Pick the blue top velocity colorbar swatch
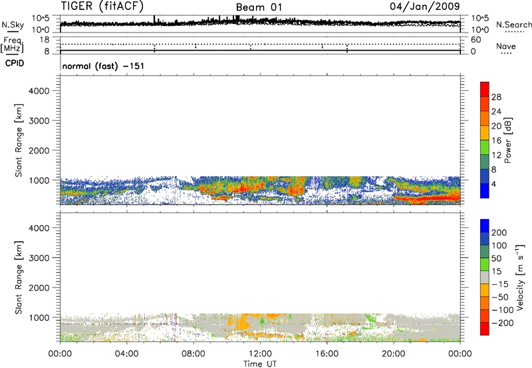This screenshot has height=368, width=532. (x=485, y=226)
